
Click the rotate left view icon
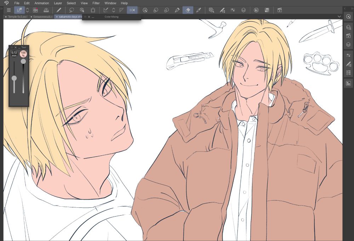(x=156, y=10)
